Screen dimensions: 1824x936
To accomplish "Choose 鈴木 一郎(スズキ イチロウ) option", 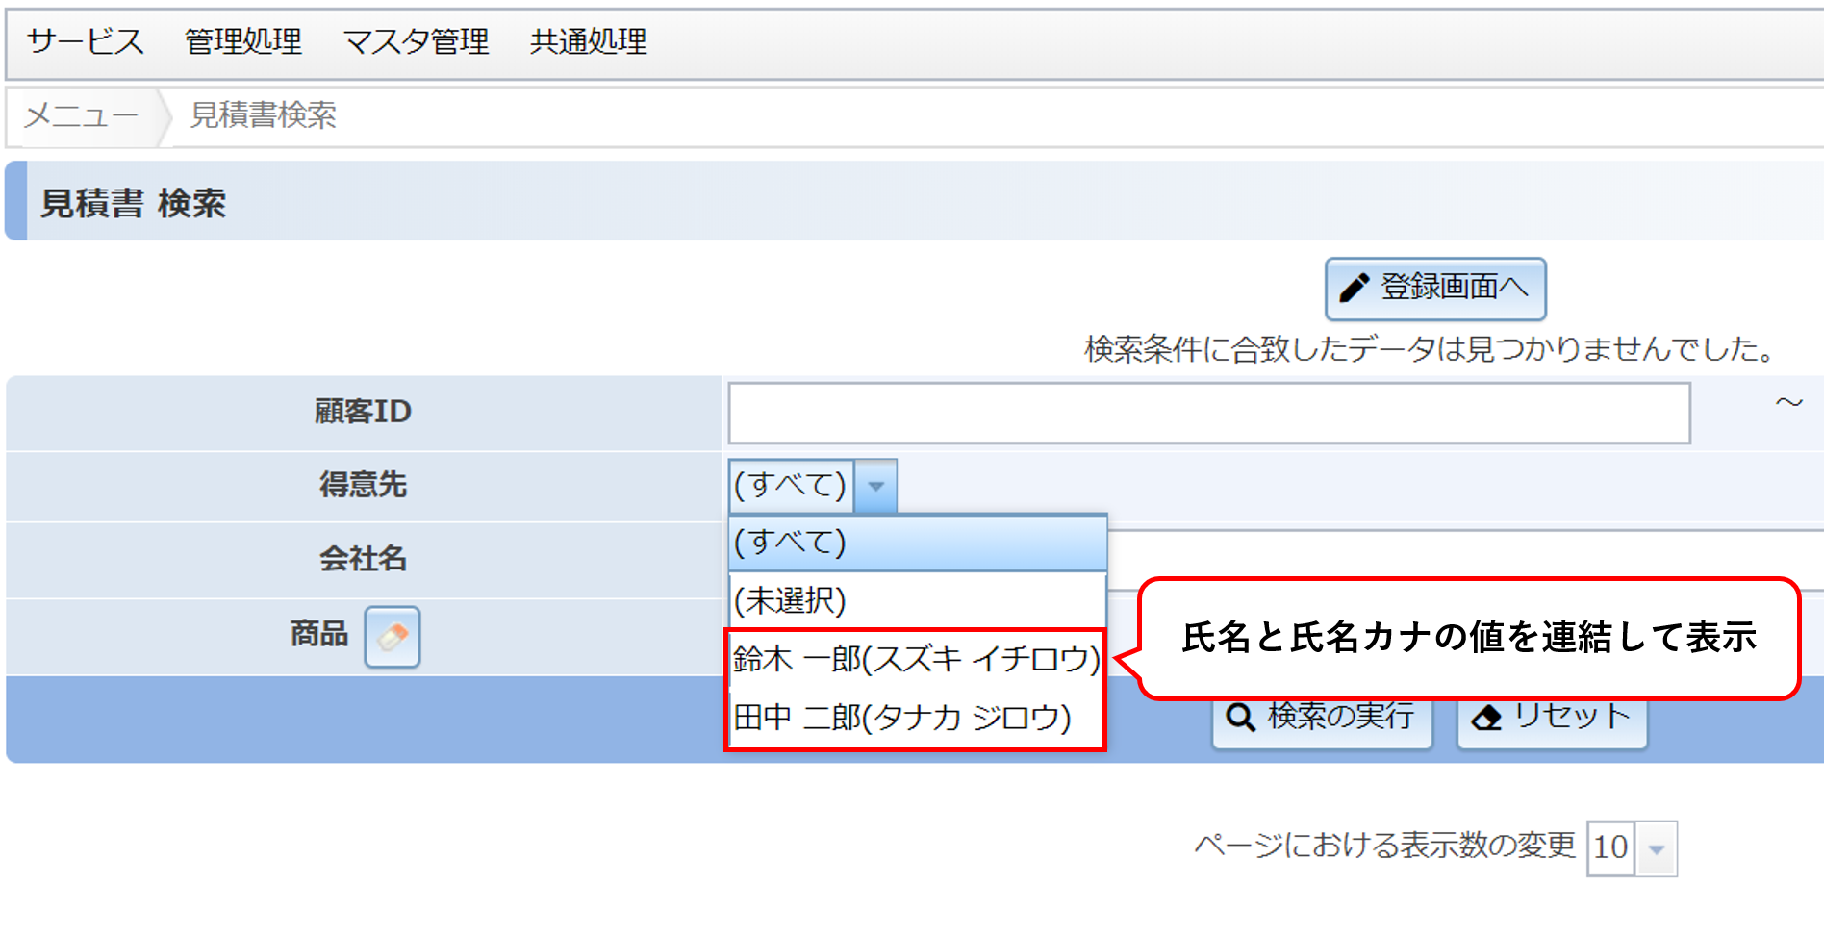I will [x=916, y=659].
